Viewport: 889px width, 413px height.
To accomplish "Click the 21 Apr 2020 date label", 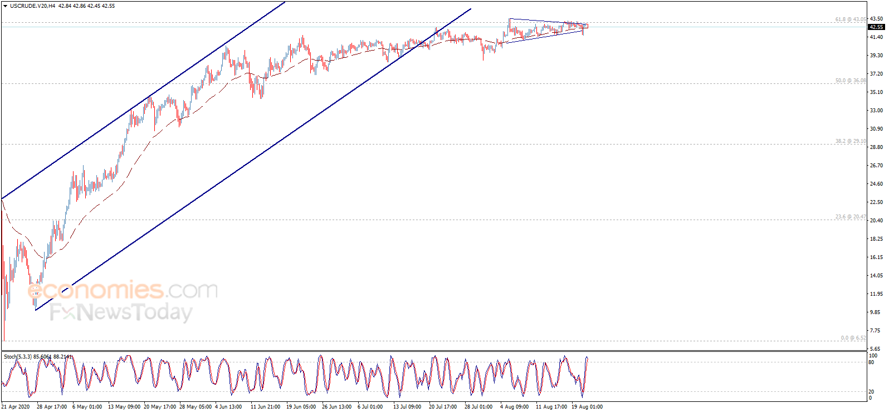I will (16, 407).
